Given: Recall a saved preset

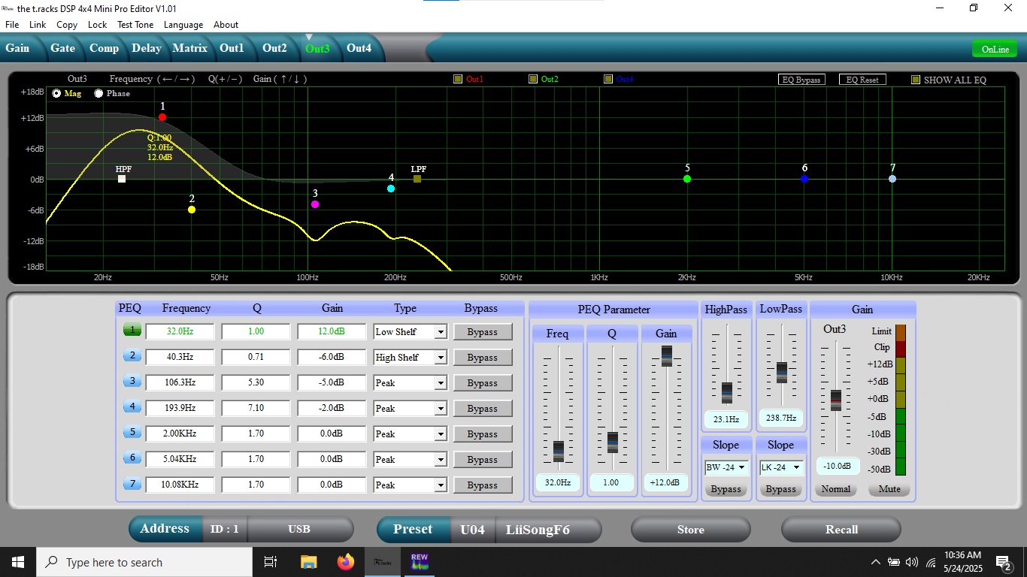Looking at the screenshot, I should [841, 530].
